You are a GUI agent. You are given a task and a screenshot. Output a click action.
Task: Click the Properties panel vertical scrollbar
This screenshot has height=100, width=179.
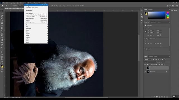tap(169, 37)
